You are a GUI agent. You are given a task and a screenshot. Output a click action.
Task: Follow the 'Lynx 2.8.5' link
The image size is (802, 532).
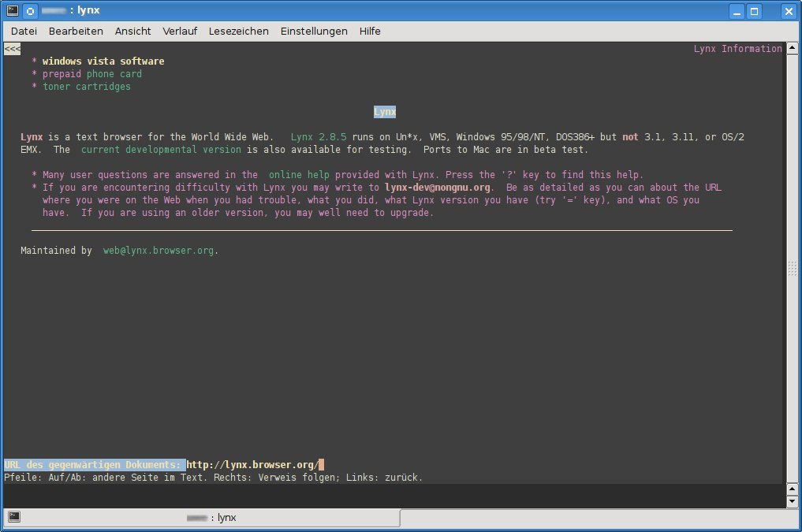[318, 137]
